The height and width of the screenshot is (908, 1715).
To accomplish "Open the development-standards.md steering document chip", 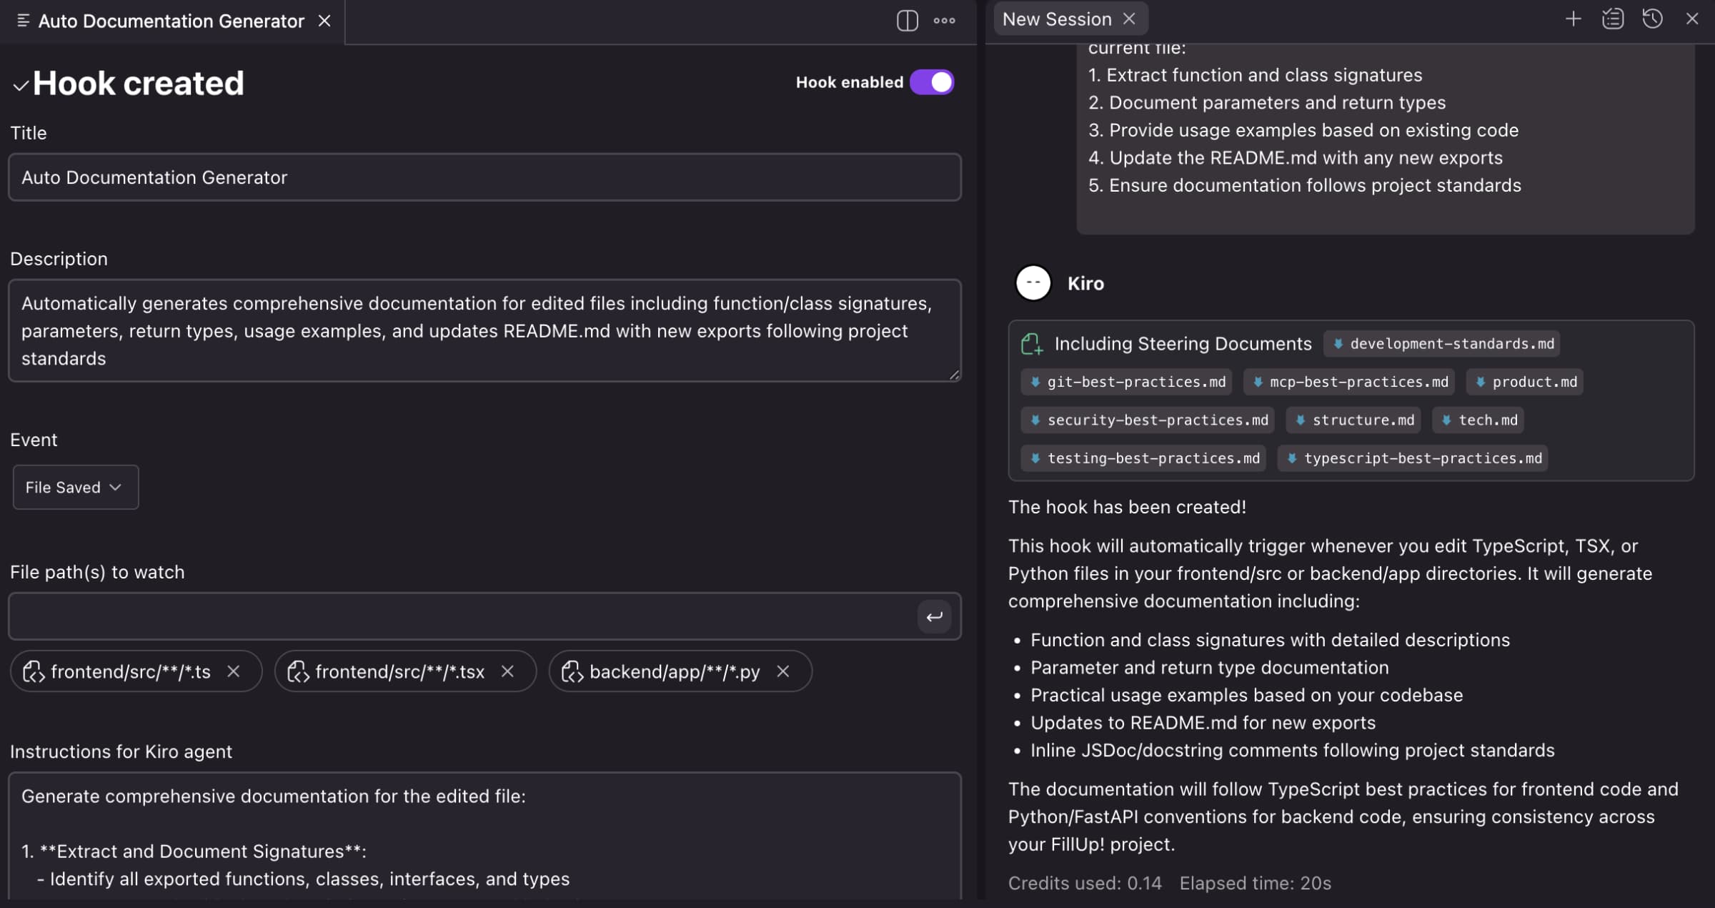I will [1442, 343].
